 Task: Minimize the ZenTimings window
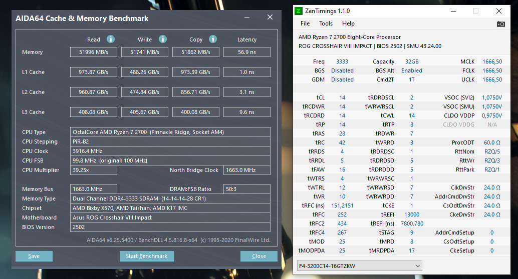[x=453, y=11]
